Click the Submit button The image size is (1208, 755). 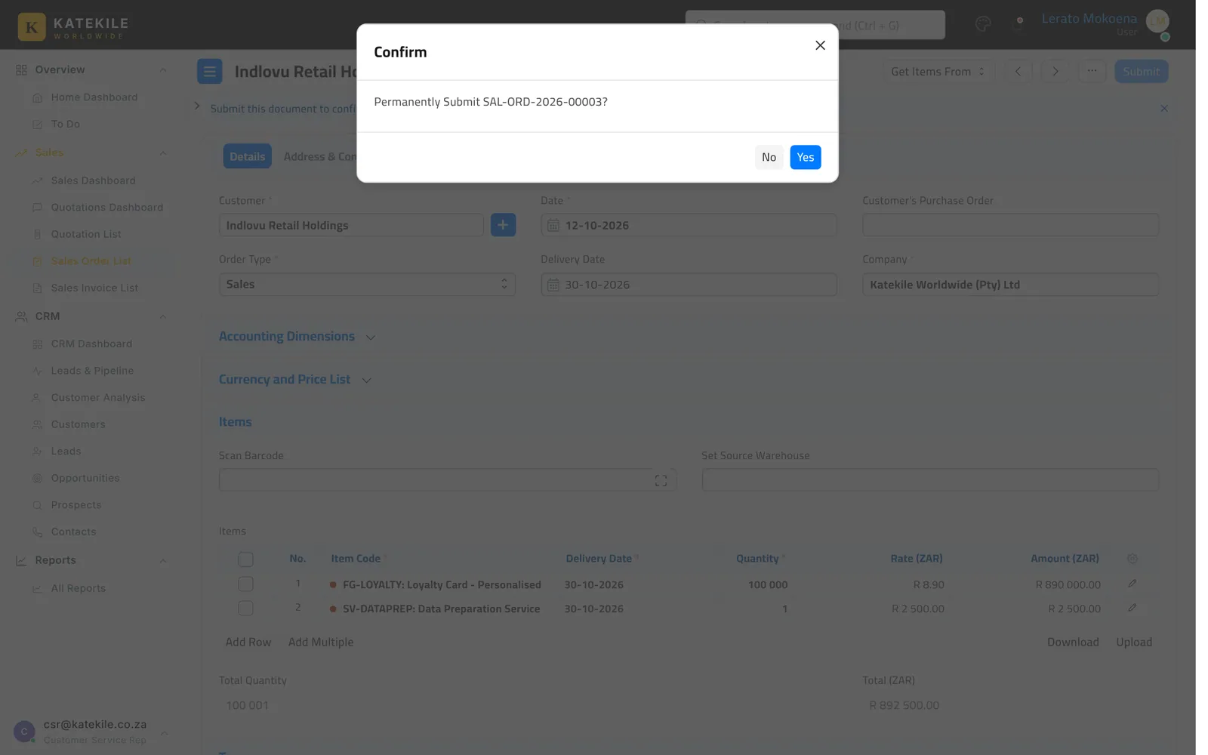click(1141, 72)
